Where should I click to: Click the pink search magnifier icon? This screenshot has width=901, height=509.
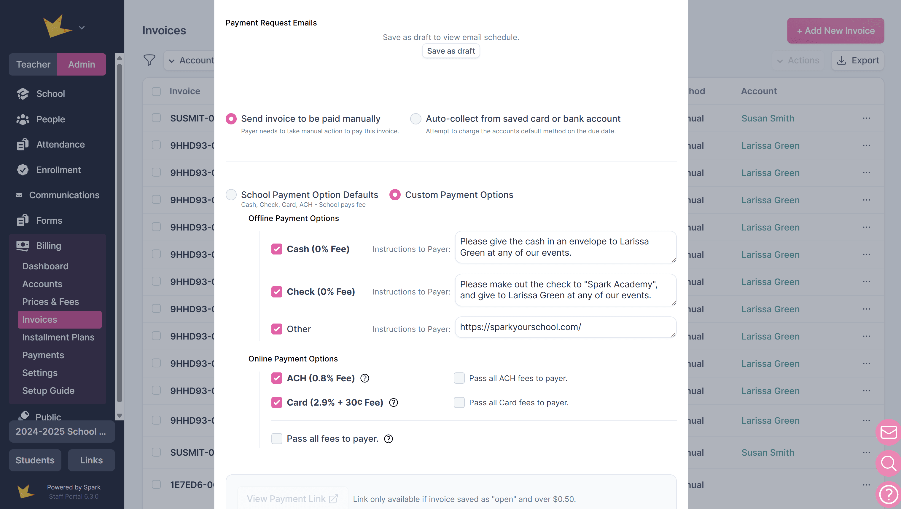point(888,463)
